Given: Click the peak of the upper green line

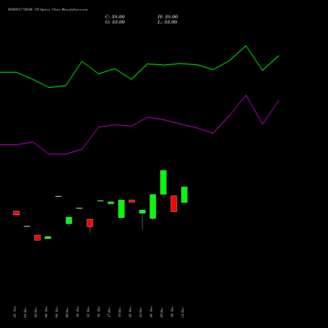Looking at the screenshot, I should (x=246, y=46).
